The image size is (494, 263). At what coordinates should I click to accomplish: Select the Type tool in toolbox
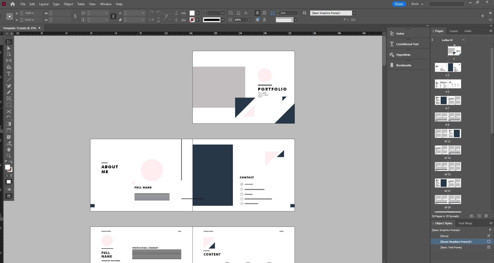click(9, 74)
